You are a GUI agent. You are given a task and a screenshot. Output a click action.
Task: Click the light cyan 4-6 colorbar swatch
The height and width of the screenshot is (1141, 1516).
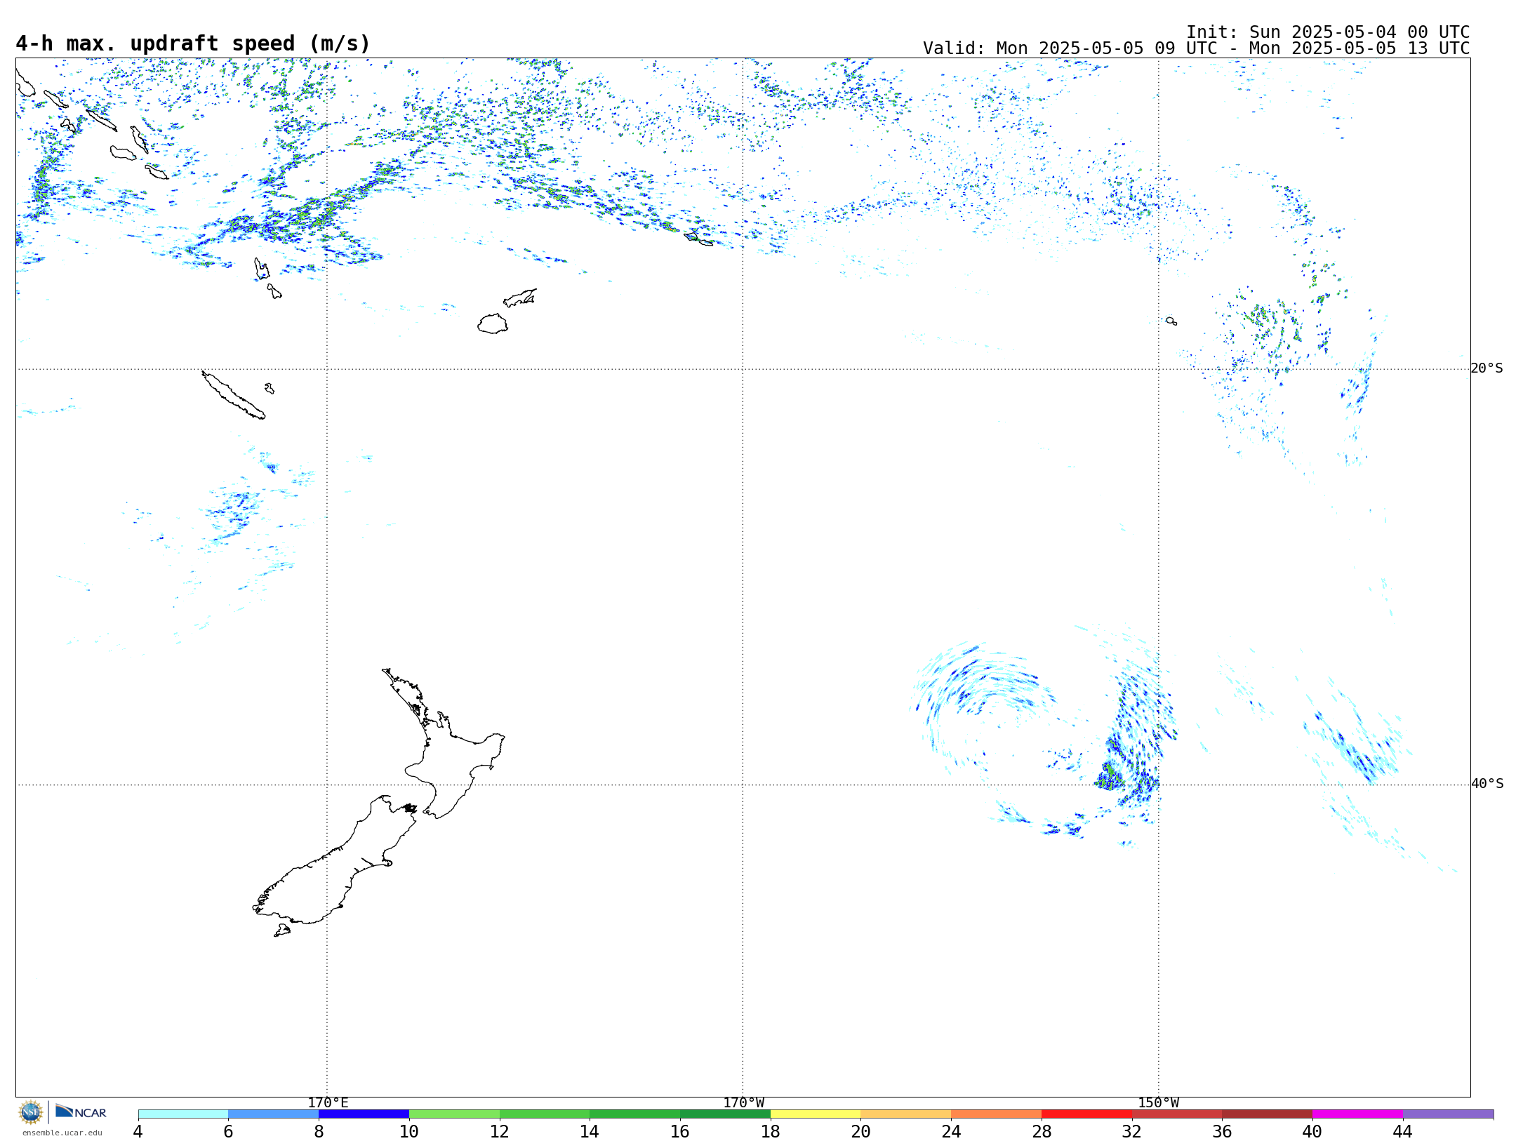(183, 1114)
